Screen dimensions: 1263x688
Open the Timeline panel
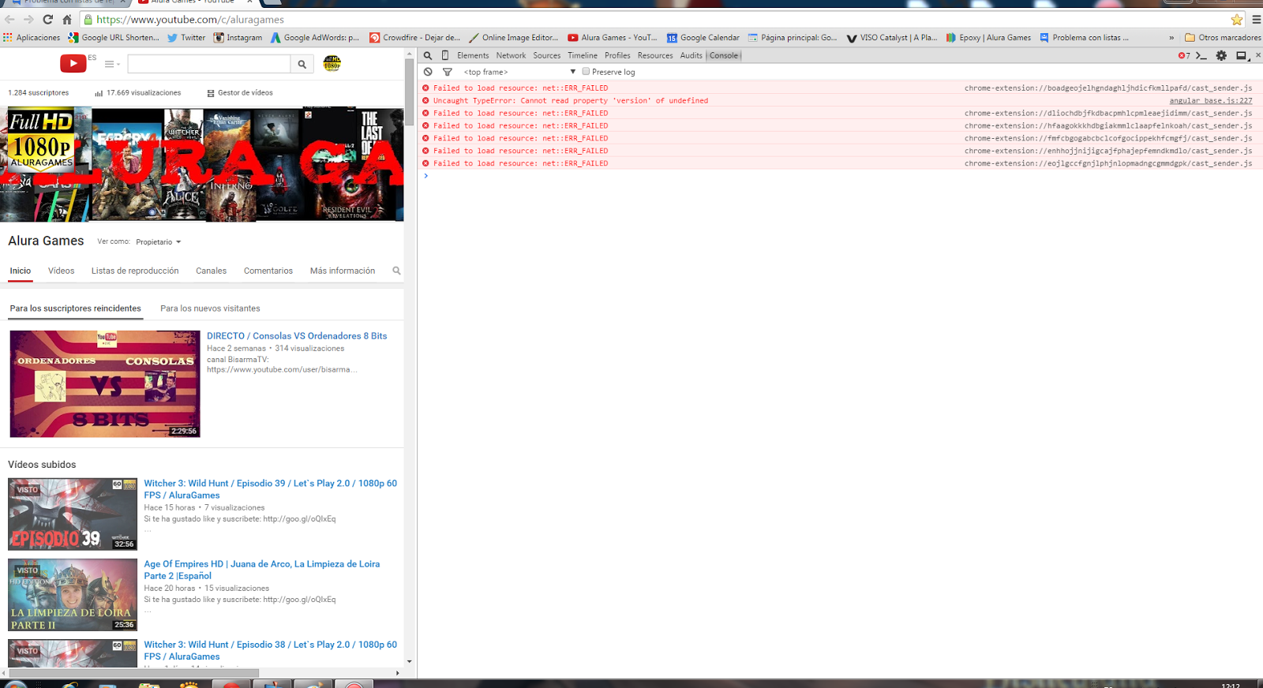(x=583, y=55)
